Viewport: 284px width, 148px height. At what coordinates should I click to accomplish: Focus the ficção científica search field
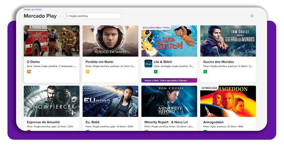(93, 16)
